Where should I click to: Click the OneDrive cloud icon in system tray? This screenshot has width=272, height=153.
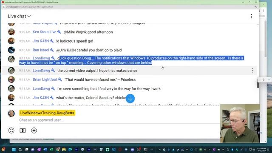[219, 150]
